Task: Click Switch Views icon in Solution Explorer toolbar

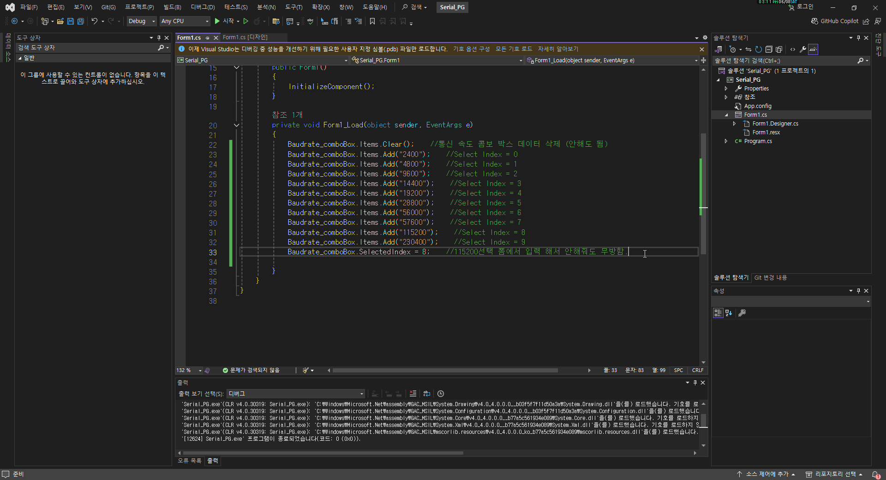Action: (x=718, y=49)
